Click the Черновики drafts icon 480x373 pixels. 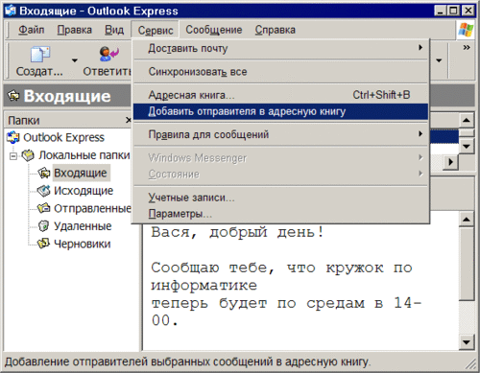[x=44, y=244]
